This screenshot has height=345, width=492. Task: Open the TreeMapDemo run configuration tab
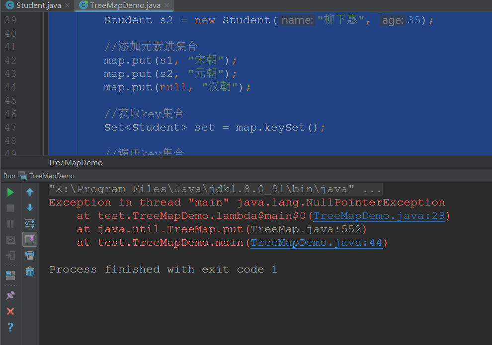click(x=47, y=176)
